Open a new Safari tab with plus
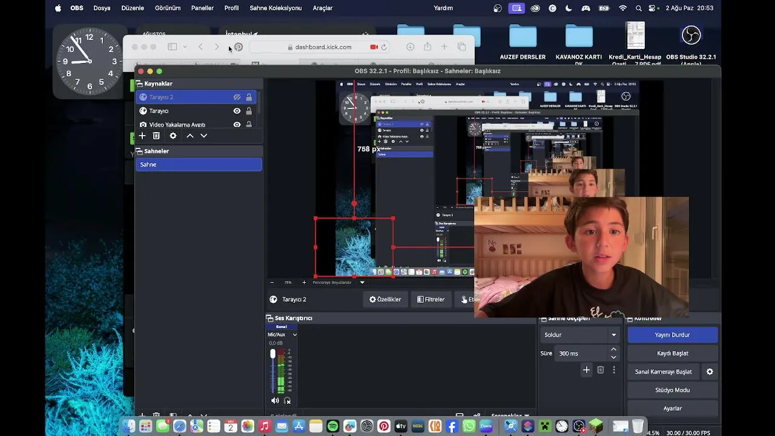Image resolution: width=775 pixels, height=436 pixels. pos(444,47)
